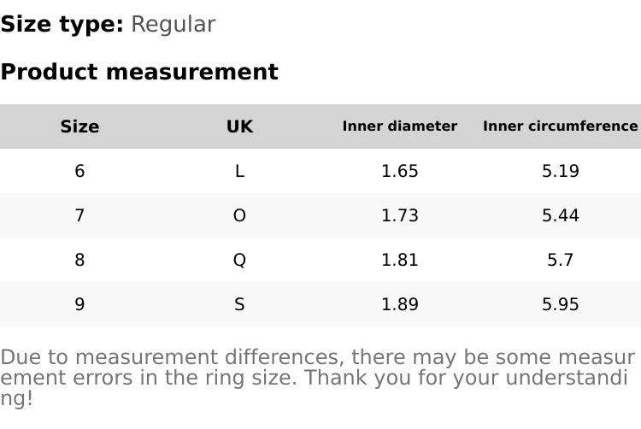Click the Size column header
This screenshot has height=429, width=641.
click(79, 126)
